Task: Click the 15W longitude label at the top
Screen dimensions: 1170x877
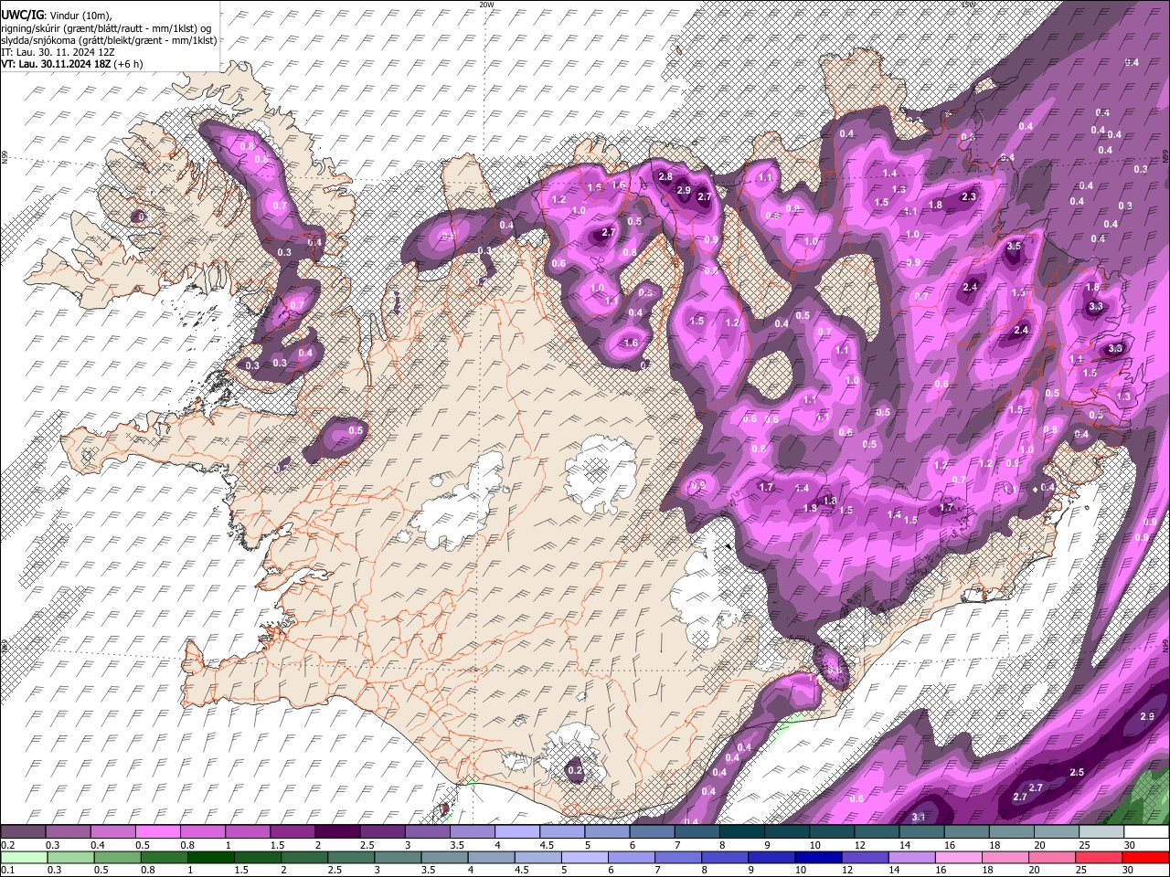Action: [969, 4]
